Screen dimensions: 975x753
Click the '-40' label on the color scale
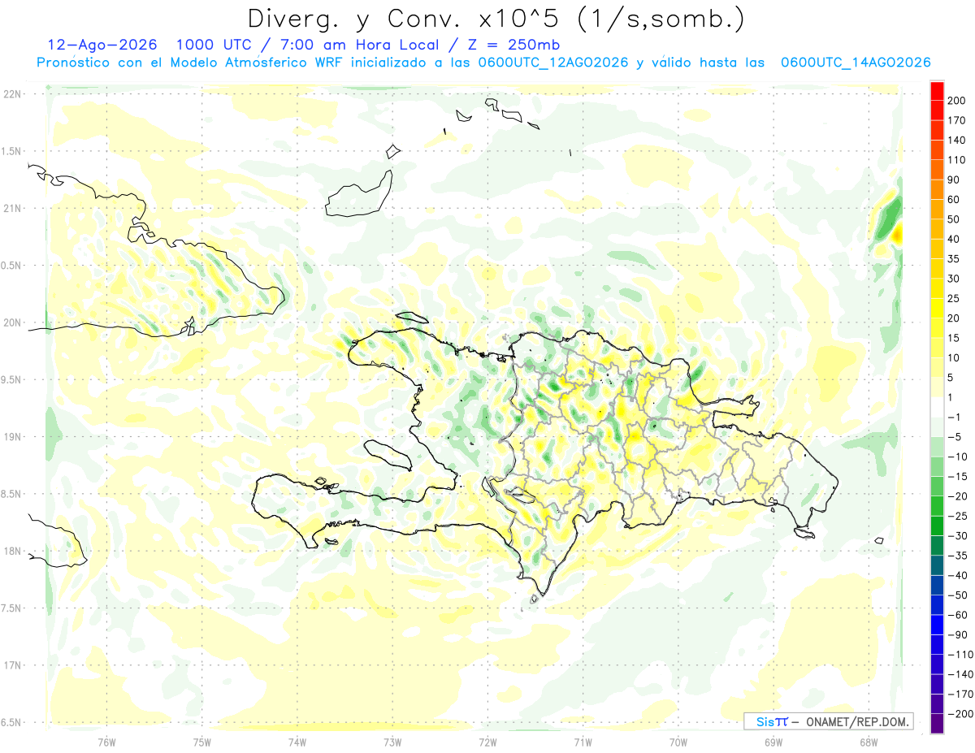tap(959, 575)
